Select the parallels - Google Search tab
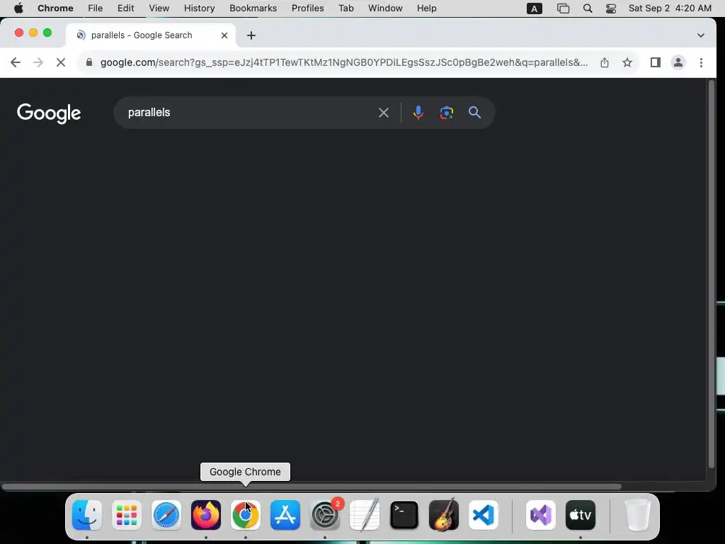The height and width of the screenshot is (544, 725). click(150, 35)
